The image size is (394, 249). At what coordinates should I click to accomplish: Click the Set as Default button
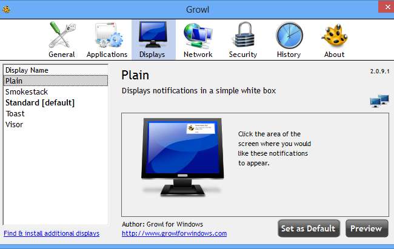click(309, 228)
